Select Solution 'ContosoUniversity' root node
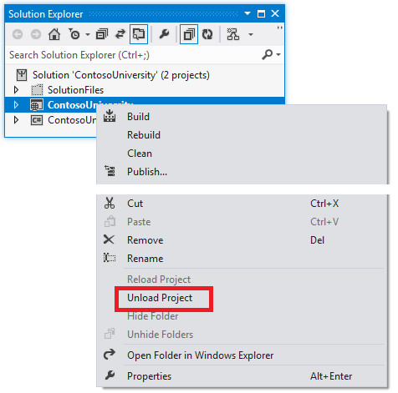Screen dimensions: 398x393 (121, 75)
